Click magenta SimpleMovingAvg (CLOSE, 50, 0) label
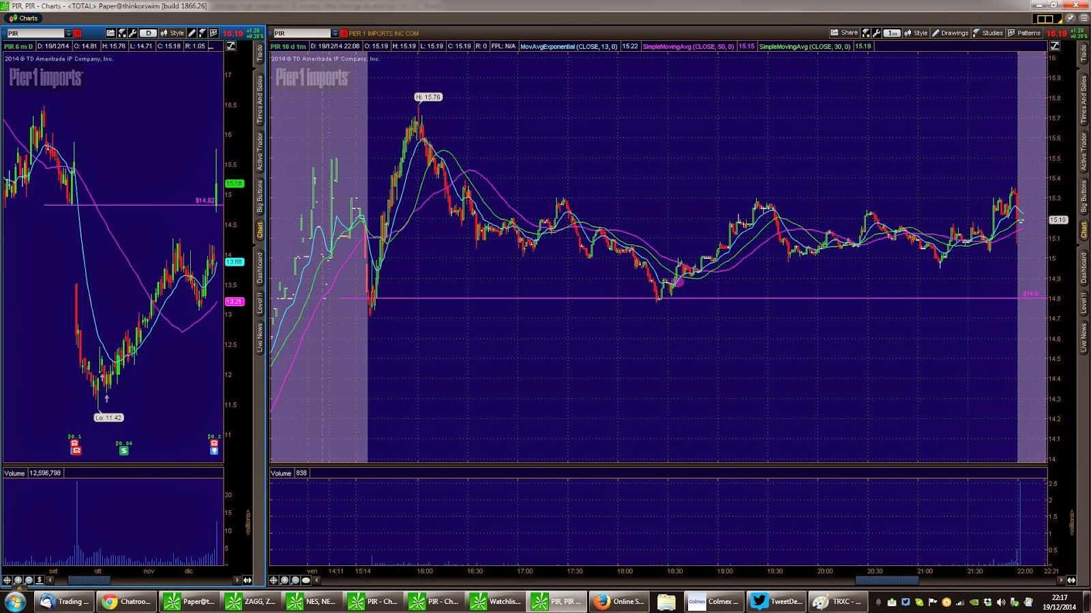 point(688,46)
